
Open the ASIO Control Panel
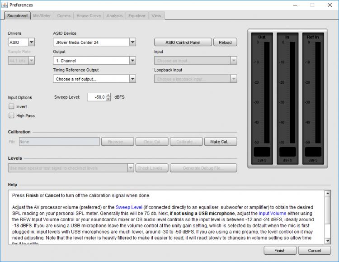183,43
